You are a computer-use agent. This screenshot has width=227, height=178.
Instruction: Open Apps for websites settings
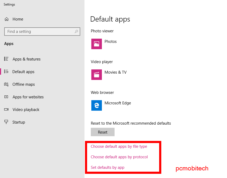pos(28,97)
